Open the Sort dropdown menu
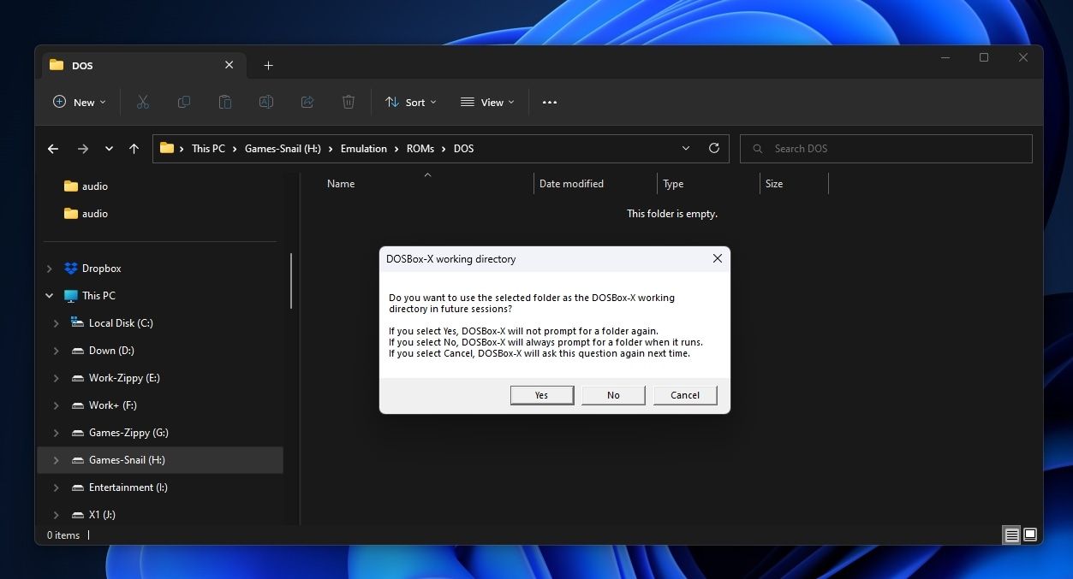The height and width of the screenshot is (579, 1073). [x=411, y=103]
